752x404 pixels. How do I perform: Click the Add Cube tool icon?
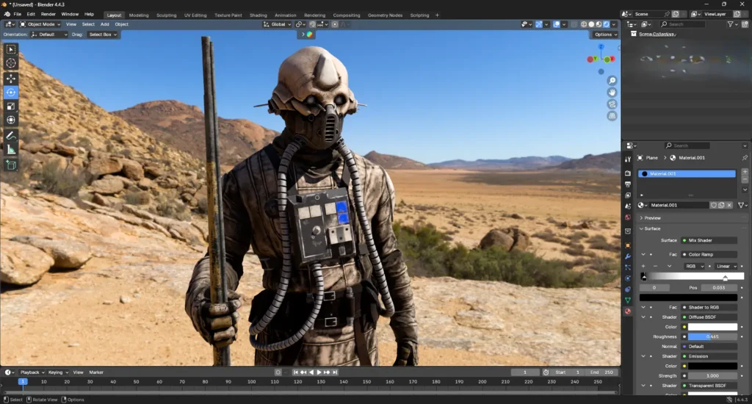coord(11,165)
